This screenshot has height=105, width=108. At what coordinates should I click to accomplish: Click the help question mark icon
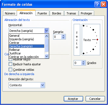97,4
